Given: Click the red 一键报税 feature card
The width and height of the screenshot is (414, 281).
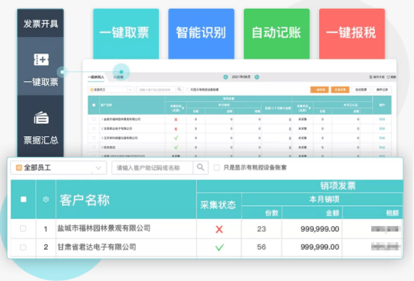Looking at the screenshot, I should pyautogui.click(x=352, y=34).
